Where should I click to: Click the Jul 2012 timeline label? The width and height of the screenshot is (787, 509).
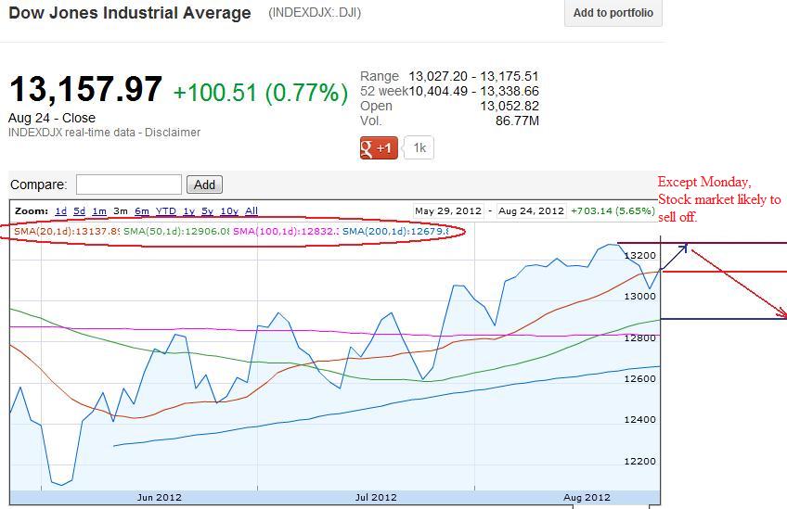point(376,498)
